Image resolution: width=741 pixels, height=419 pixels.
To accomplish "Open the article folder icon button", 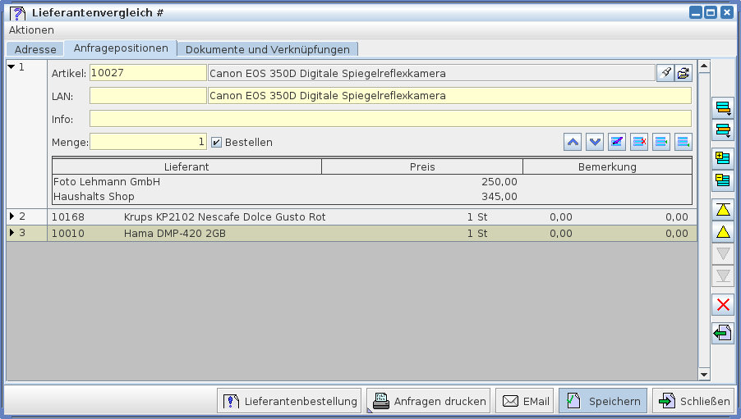I will click(683, 73).
